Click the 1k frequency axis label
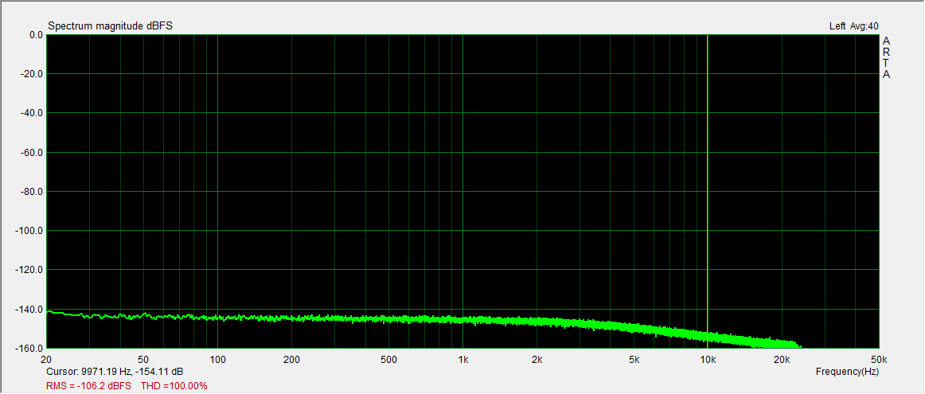This screenshot has width=925, height=394. point(463,359)
